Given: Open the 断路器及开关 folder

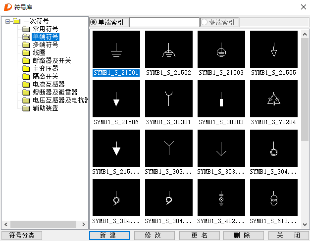Looking at the screenshot, I should point(52,60).
